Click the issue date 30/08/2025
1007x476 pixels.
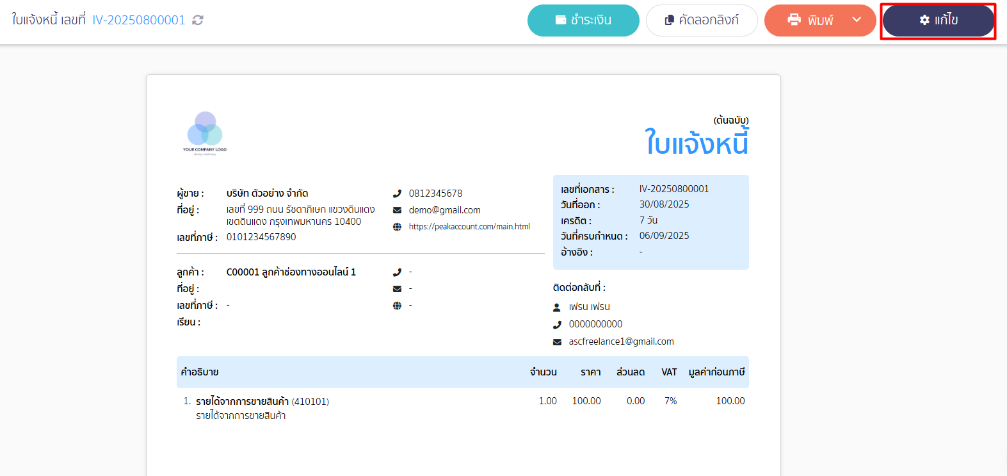(665, 204)
